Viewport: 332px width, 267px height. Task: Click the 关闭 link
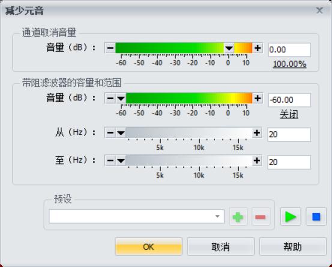(289, 114)
